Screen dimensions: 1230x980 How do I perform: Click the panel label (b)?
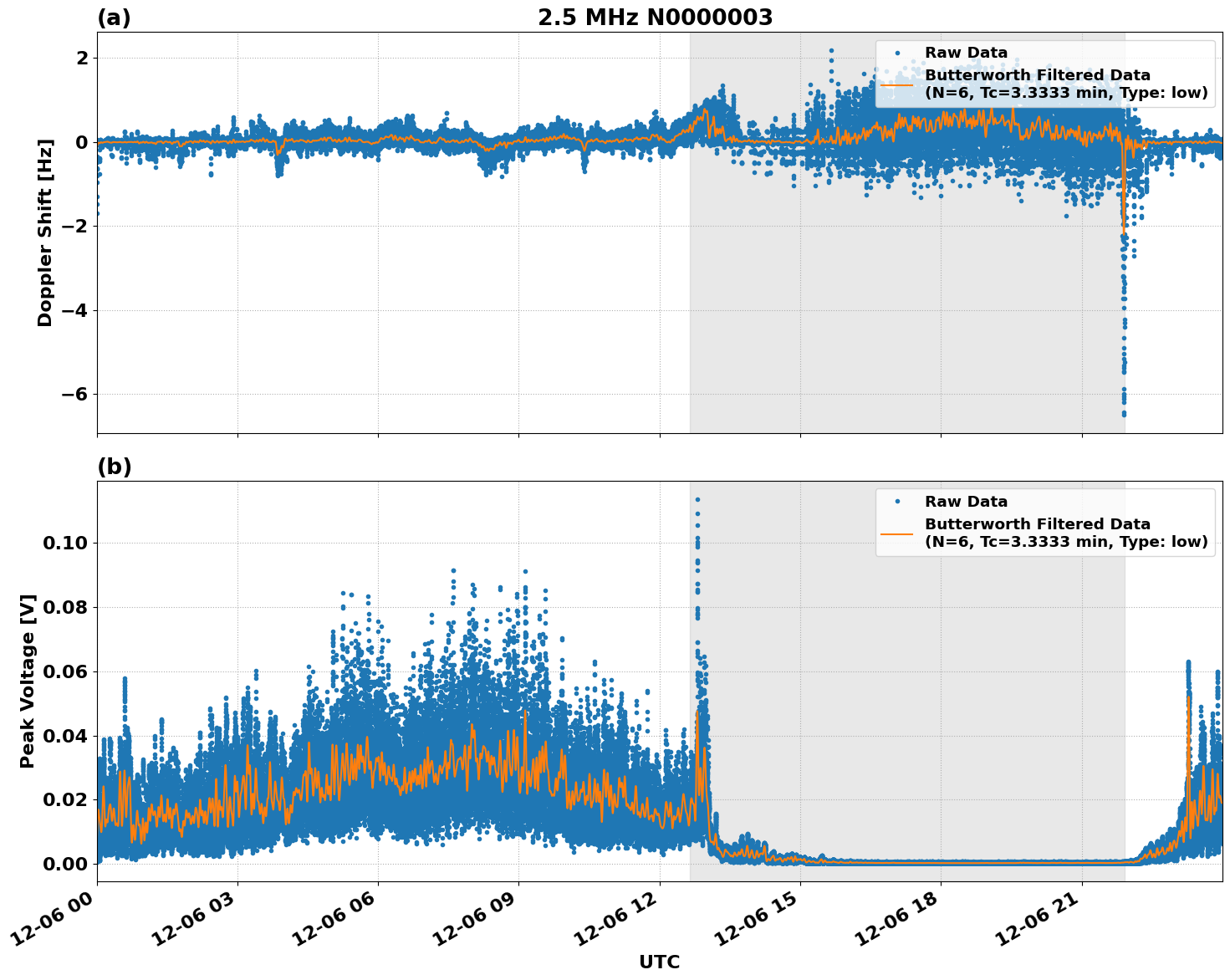[114, 467]
